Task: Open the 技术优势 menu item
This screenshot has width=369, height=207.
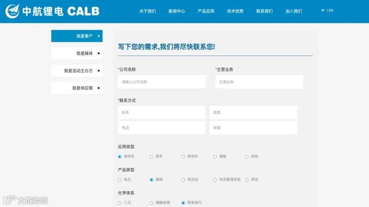Action: point(235,11)
